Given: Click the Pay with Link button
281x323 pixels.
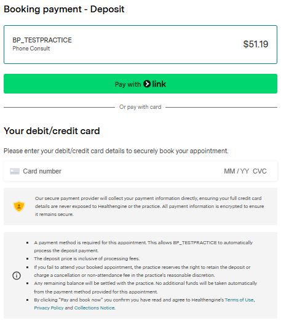Looking at the screenshot, I should coord(140,84).
